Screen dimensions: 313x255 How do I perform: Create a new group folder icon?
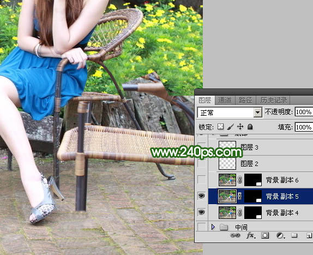294,235
